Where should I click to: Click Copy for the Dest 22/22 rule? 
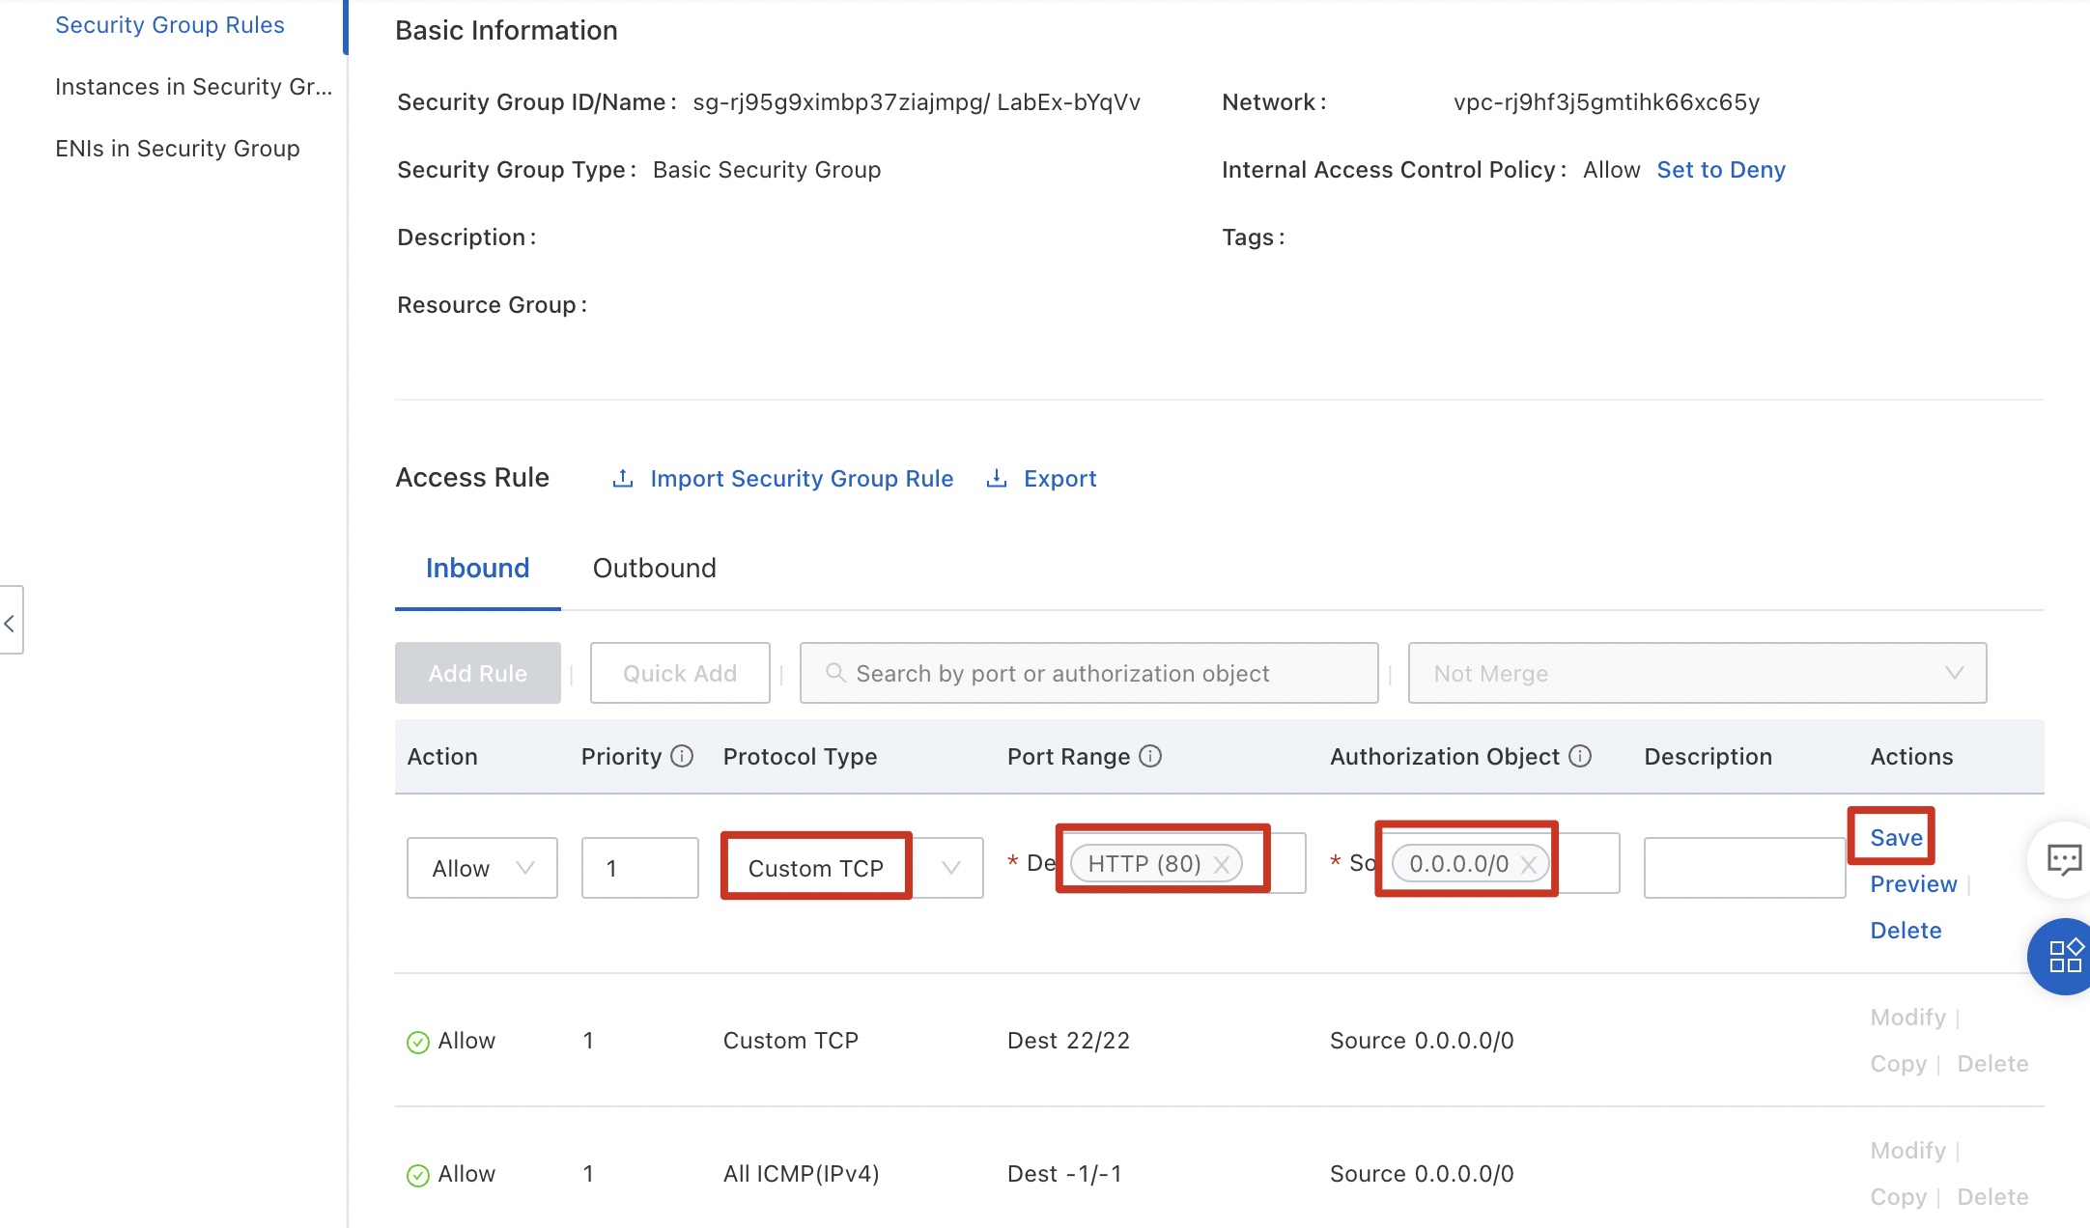pos(1898,1064)
